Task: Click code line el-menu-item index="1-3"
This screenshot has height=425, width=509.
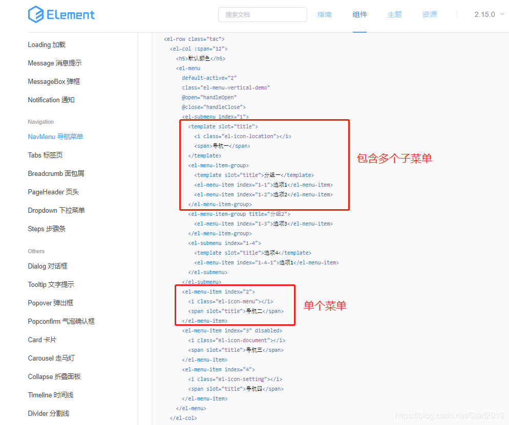Action: tap(264, 224)
